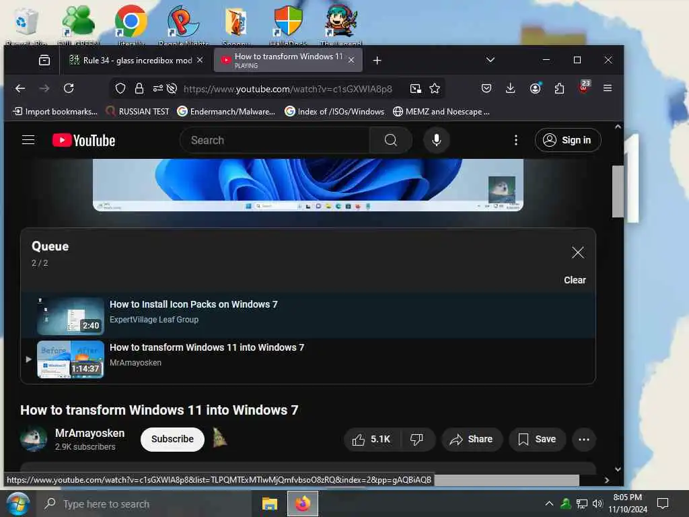Click YouTube search magnifier button
689x517 pixels.
pyautogui.click(x=391, y=140)
